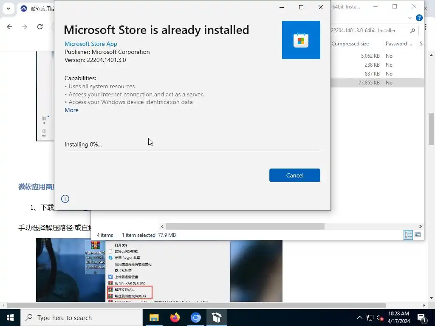Click the browser vertical scrollbar thumb
Viewport: 435px width, 326px height.
tap(431, 129)
